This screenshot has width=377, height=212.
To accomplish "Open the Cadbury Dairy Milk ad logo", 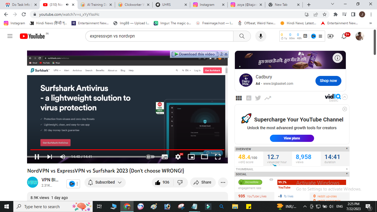I will tap(246, 80).
